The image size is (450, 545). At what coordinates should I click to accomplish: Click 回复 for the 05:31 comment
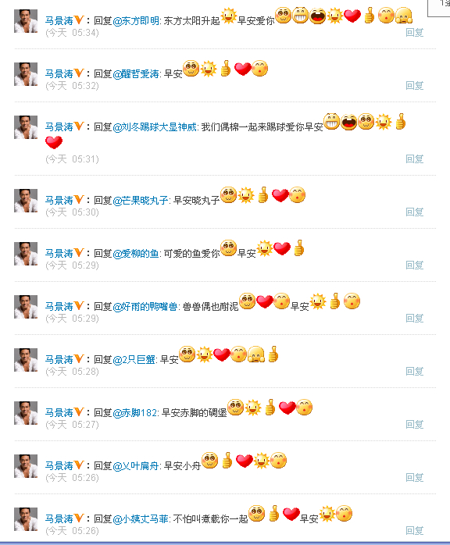coord(415,159)
